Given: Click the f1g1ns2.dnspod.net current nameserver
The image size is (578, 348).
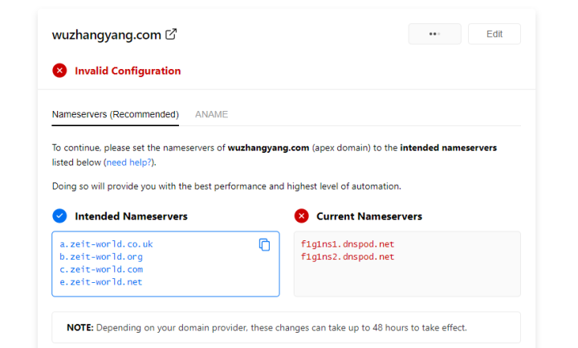Looking at the screenshot, I should 348,256.
